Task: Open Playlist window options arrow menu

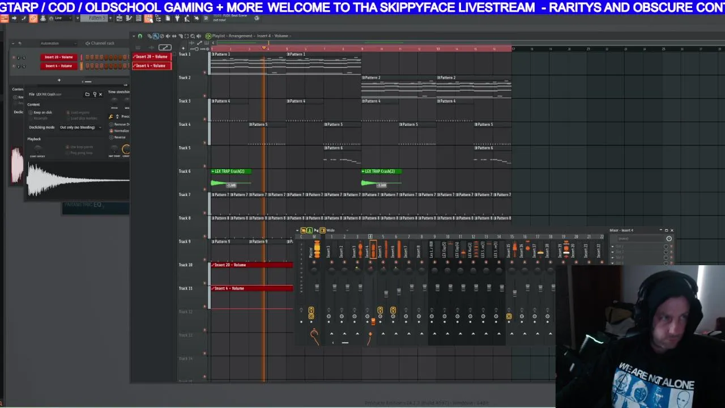Action: tap(134, 36)
